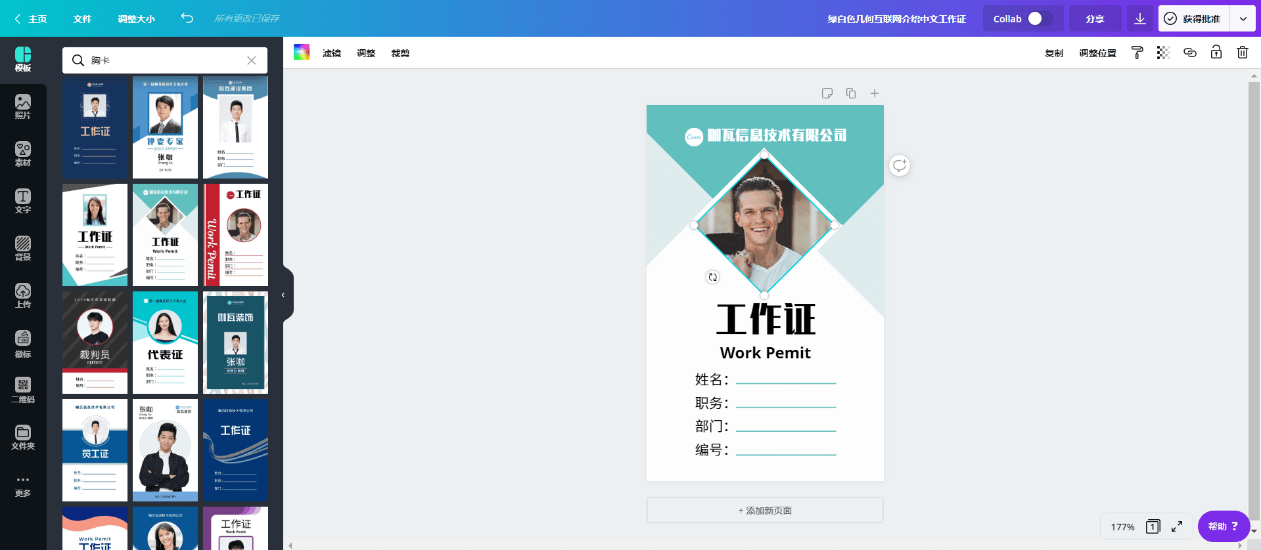
Task: Click the 分享 share button
Action: pyautogui.click(x=1095, y=18)
